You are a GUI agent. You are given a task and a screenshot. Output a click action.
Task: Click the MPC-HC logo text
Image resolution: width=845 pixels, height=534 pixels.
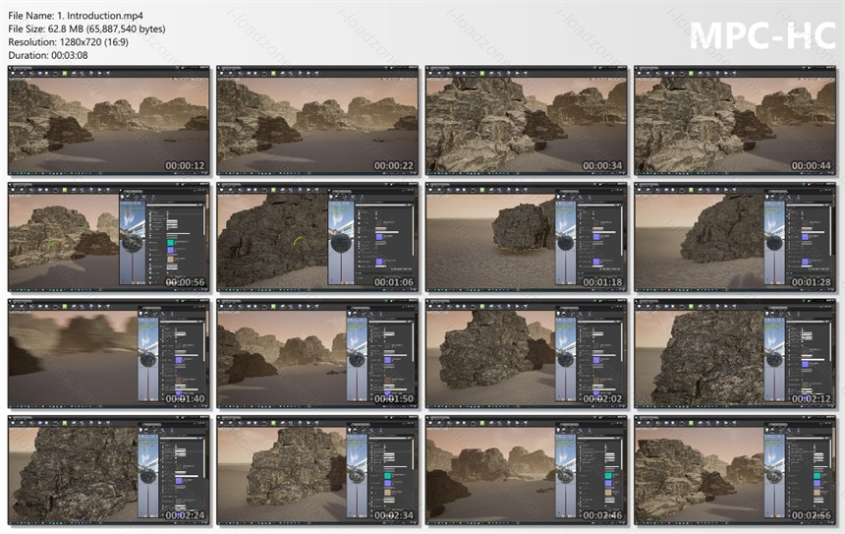coord(762,36)
